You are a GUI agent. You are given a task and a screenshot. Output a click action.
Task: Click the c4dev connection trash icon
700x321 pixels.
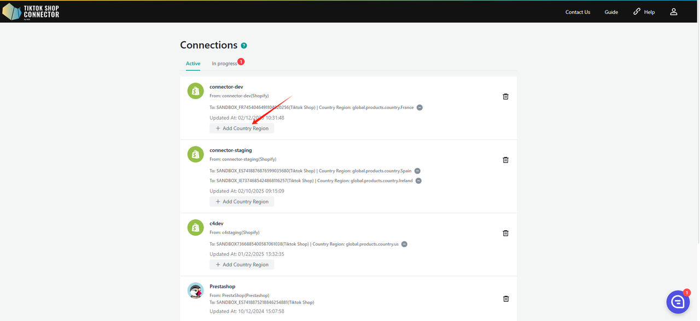505,233
